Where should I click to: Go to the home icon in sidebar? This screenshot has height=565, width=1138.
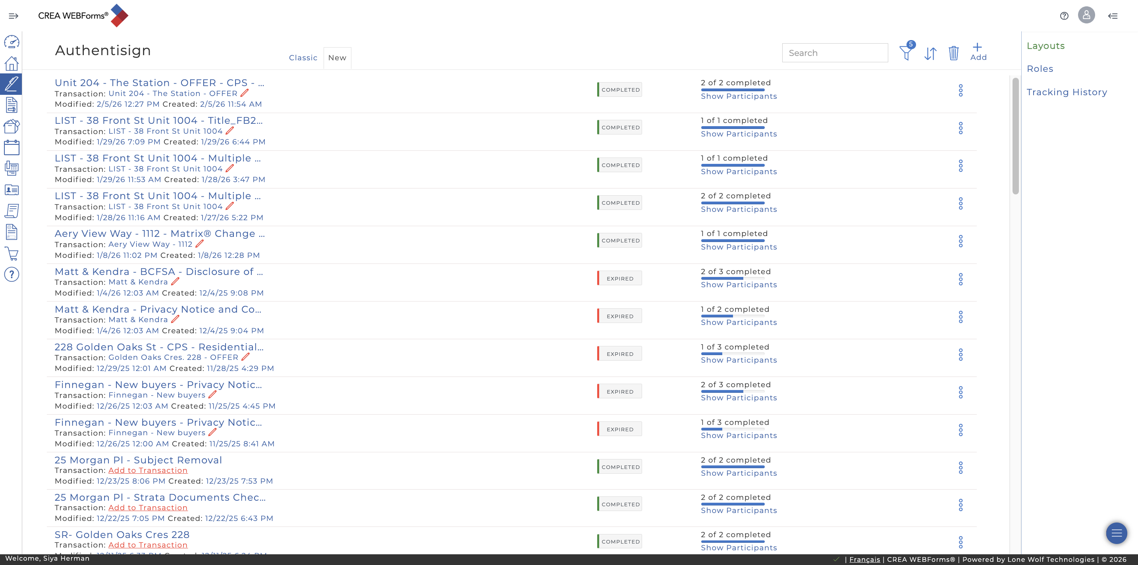12,63
